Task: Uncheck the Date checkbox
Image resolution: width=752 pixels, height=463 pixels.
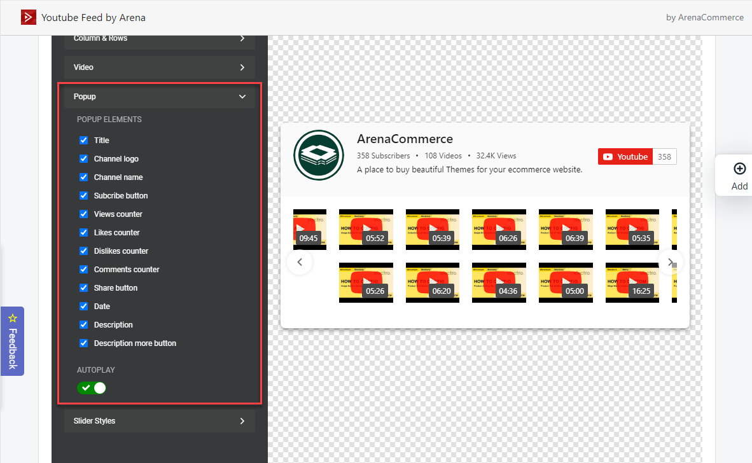Action: (83, 307)
